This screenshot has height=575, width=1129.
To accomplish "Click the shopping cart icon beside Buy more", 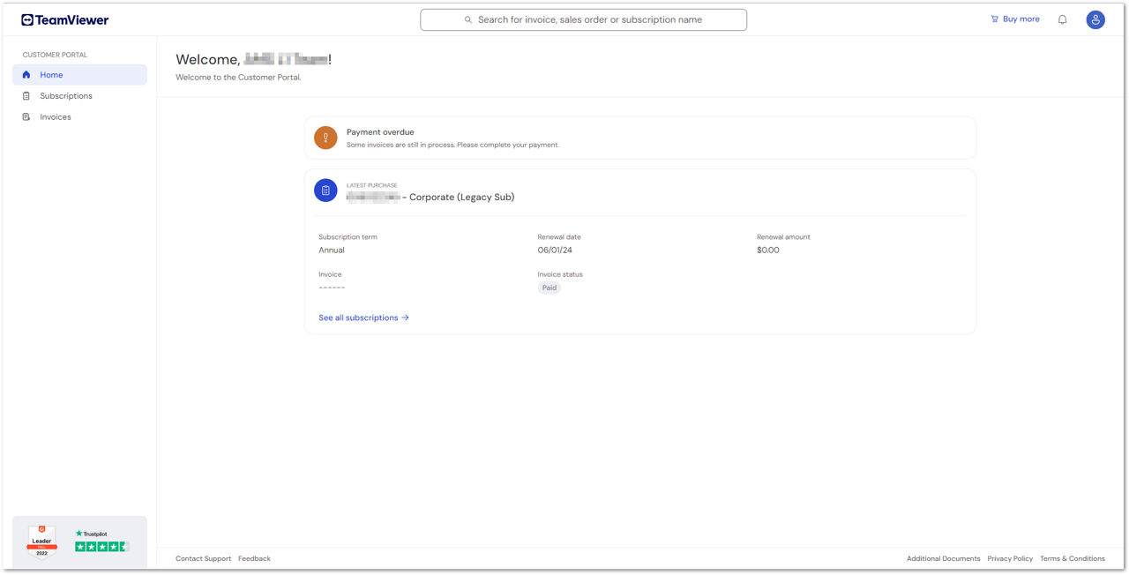I will pyautogui.click(x=994, y=19).
